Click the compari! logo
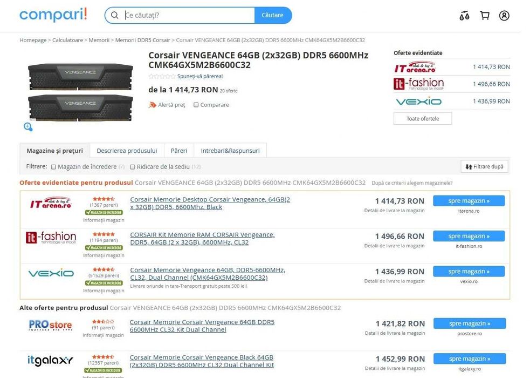This screenshot has width=530, height=378. coord(53,15)
